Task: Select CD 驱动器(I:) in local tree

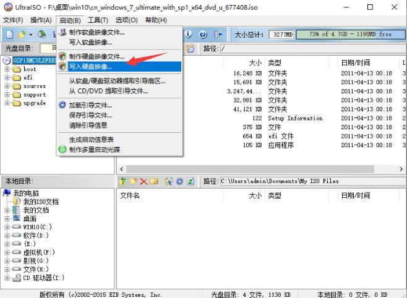Action: [43, 278]
